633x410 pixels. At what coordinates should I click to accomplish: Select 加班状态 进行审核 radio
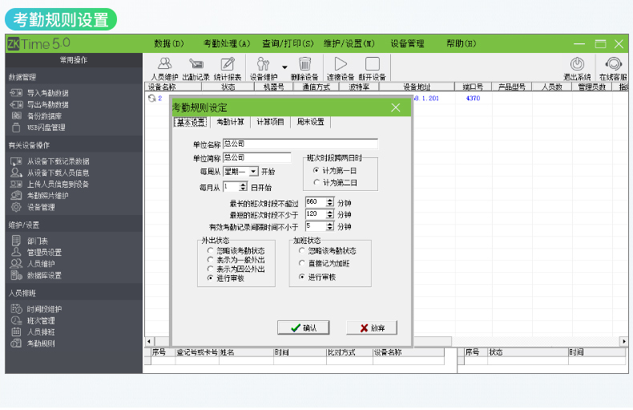[x=301, y=277]
